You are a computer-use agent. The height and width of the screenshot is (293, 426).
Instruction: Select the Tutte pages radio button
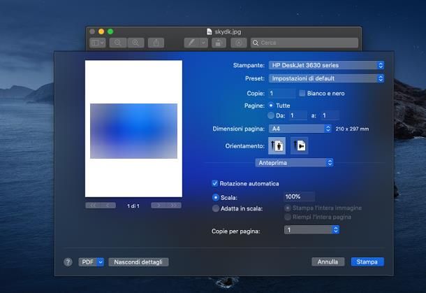[x=271, y=106]
